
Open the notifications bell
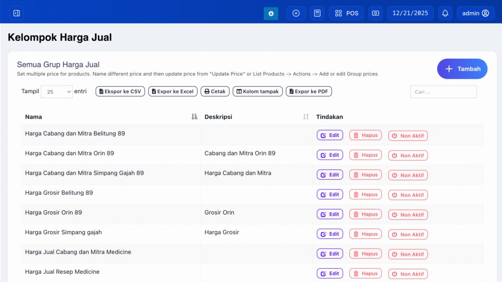(445, 13)
